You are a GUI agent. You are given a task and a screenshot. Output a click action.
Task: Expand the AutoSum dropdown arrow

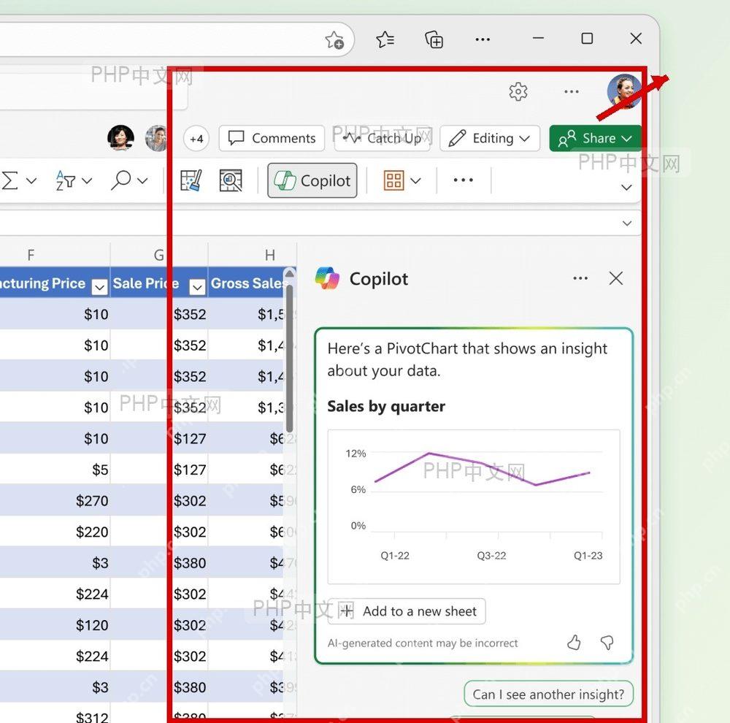(31, 180)
